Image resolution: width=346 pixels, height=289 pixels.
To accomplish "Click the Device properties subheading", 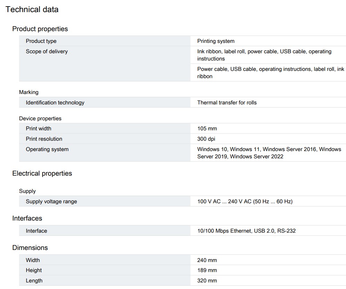I will [x=40, y=119].
